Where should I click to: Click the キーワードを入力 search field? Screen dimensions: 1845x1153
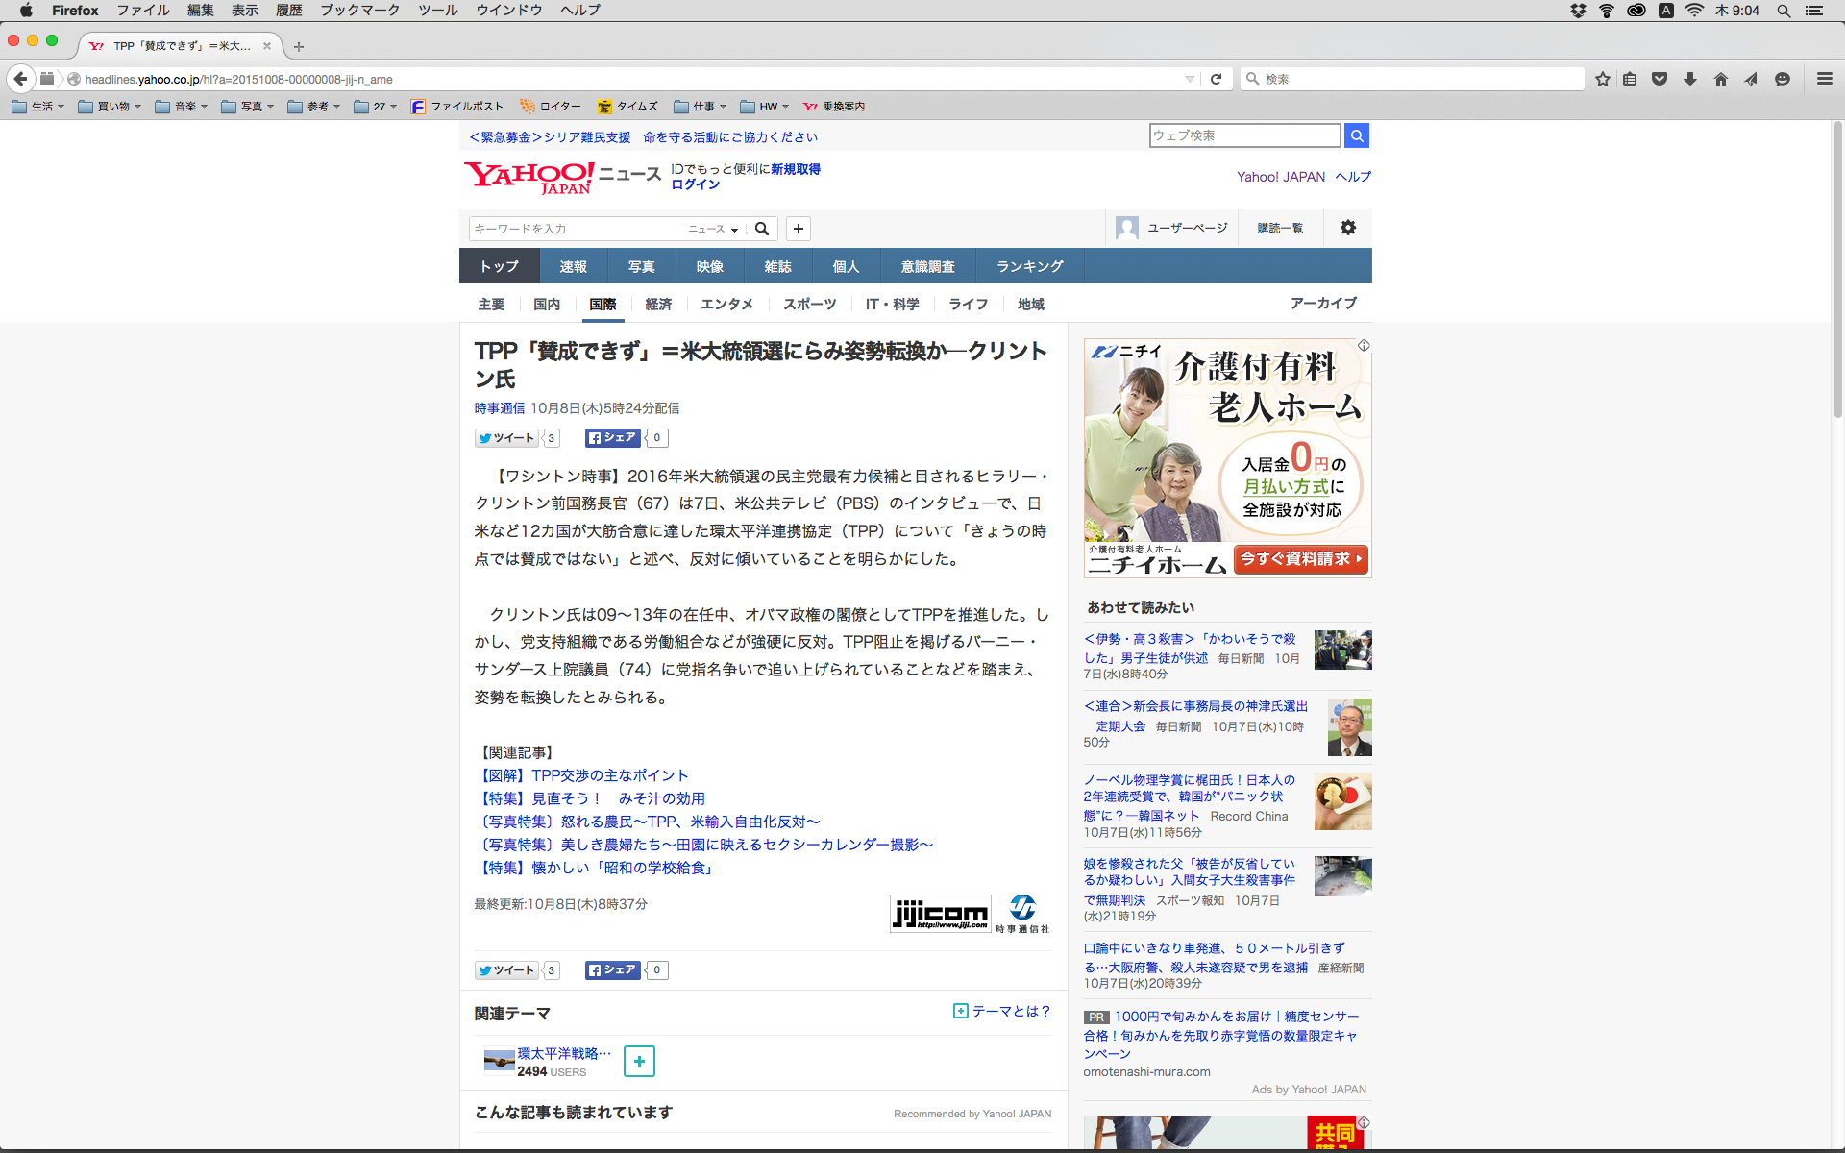tap(575, 229)
